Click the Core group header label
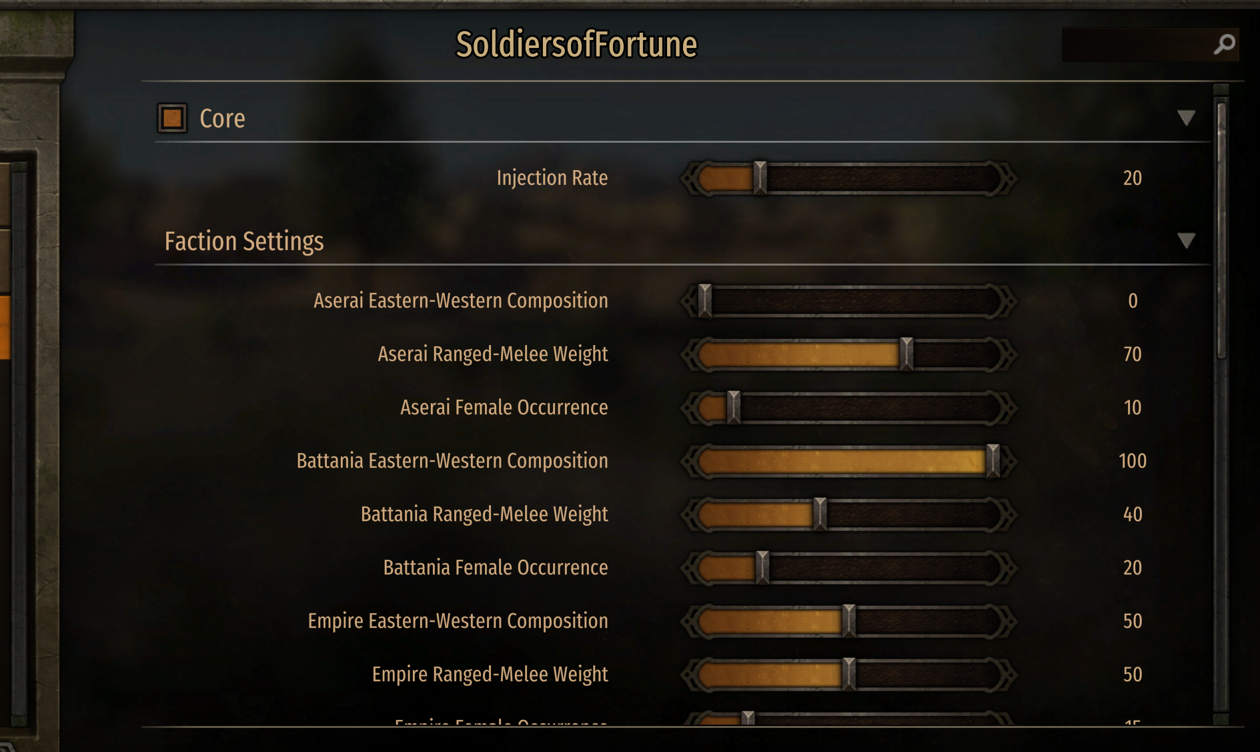This screenshot has width=1260, height=752. point(222,119)
